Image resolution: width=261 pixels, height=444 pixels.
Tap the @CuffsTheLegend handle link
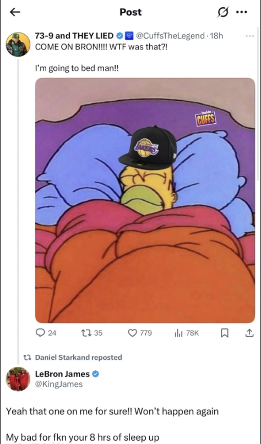point(170,36)
